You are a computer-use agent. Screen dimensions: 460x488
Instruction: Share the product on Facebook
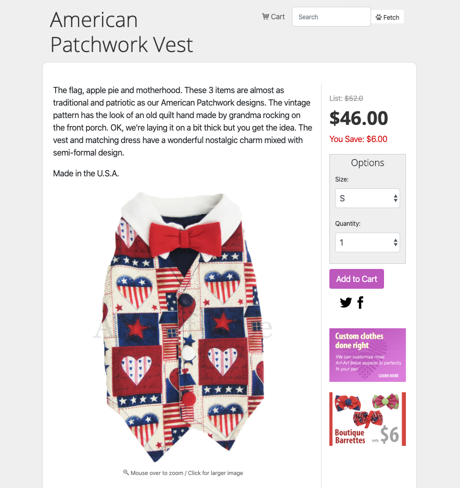[361, 302]
